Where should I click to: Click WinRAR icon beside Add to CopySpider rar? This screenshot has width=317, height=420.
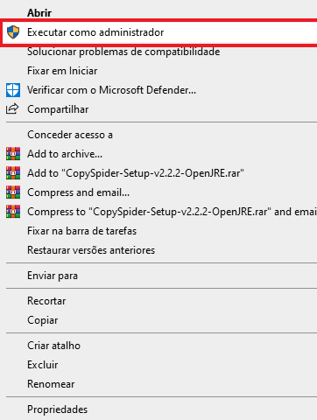click(x=13, y=173)
